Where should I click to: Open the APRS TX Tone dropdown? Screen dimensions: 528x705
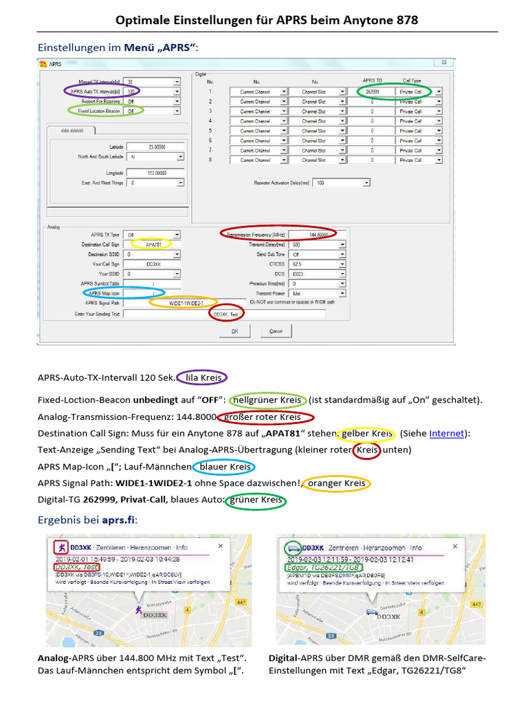pos(177,235)
